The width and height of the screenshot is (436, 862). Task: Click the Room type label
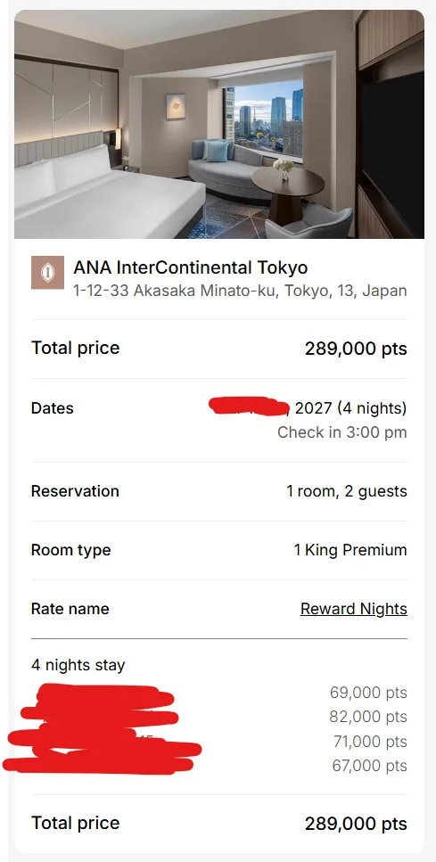71,550
